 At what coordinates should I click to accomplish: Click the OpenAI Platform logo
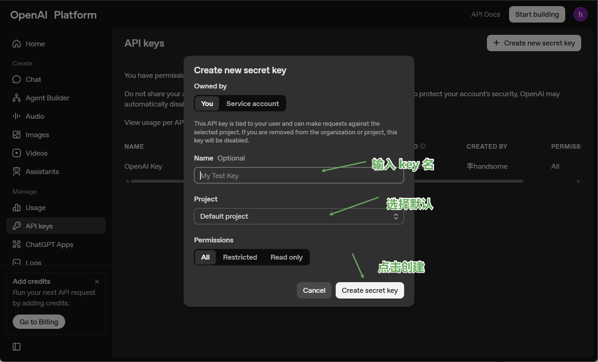[53, 15]
